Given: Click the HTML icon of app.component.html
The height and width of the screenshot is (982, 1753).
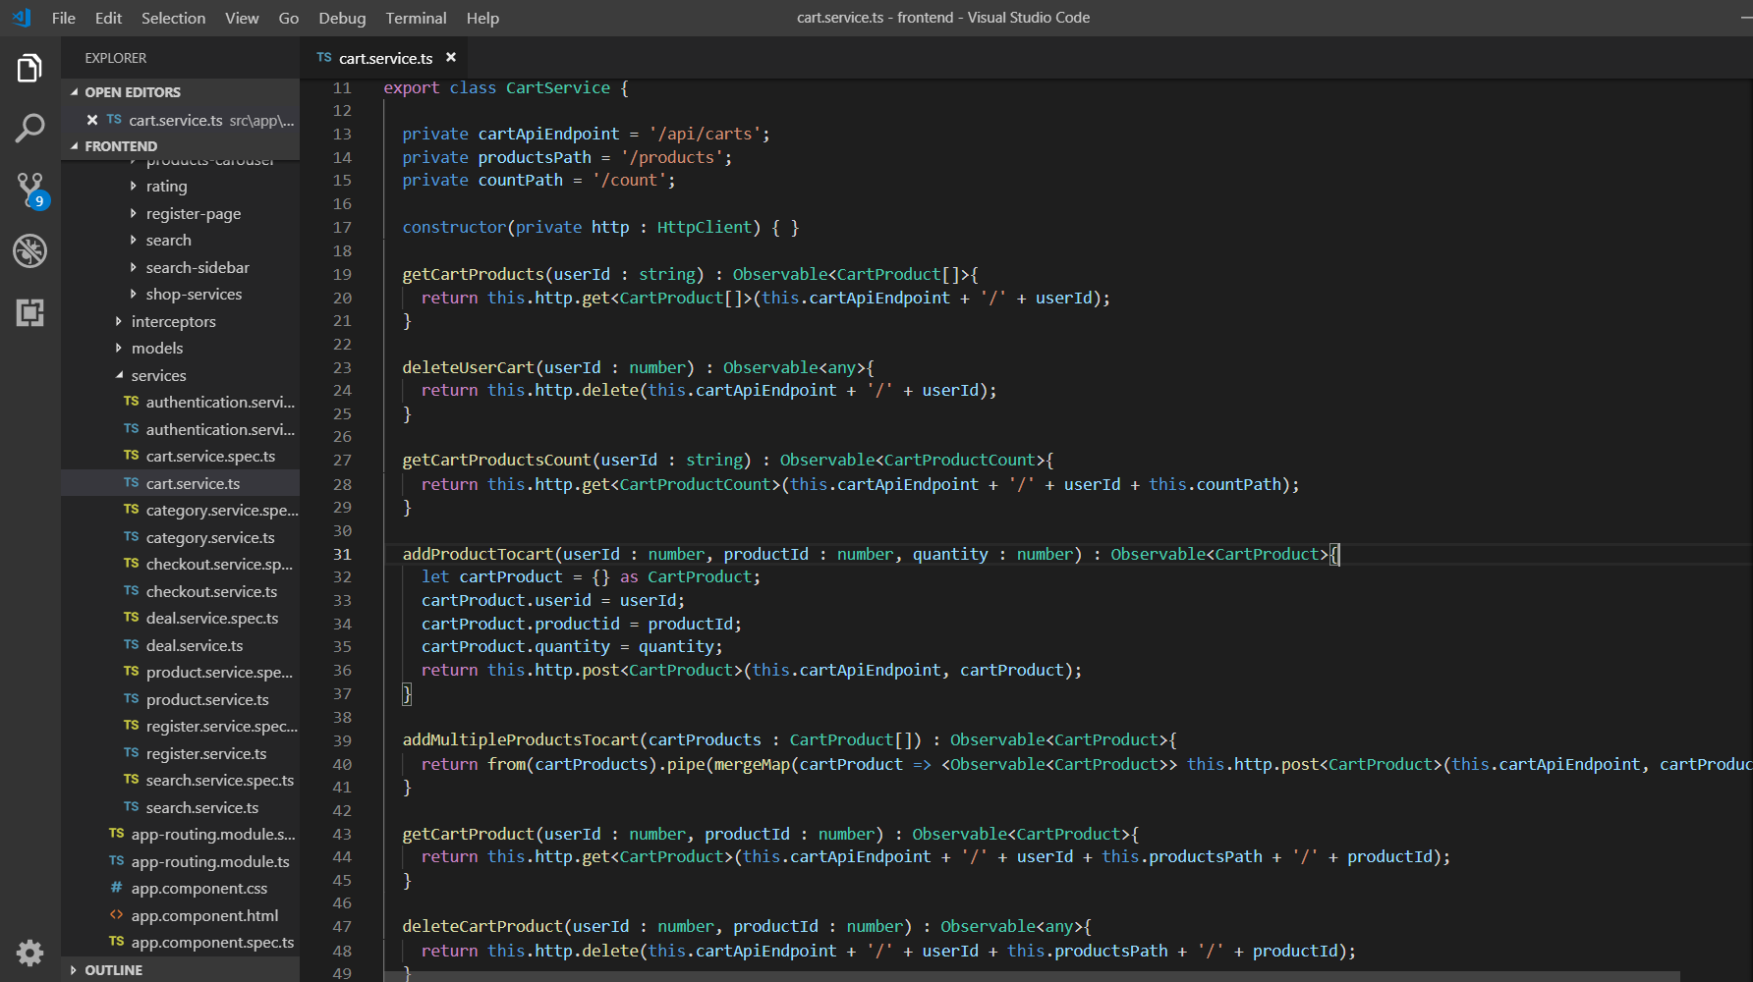Looking at the screenshot, I should coord(116,915).
